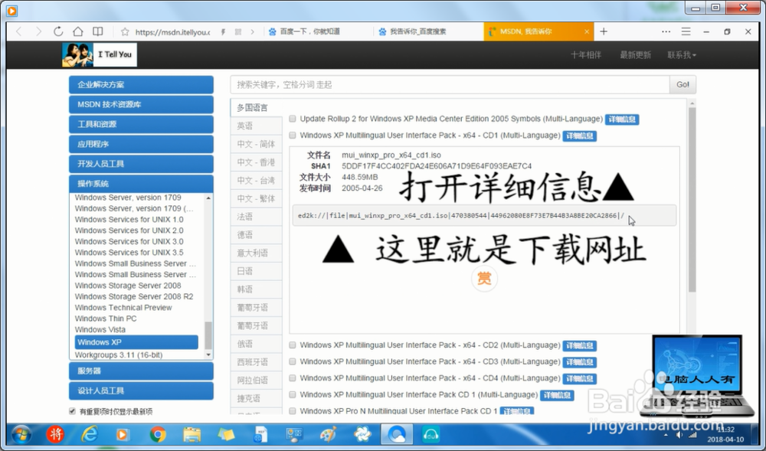This screenshot has width=766, height=451.
Task: Expand the 开发人员工具 category
Action: point(141,164)
